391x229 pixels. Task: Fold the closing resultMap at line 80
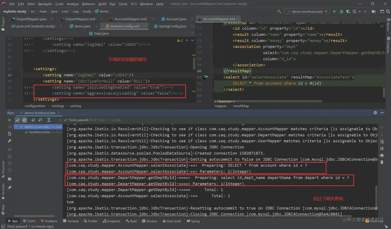212,71
